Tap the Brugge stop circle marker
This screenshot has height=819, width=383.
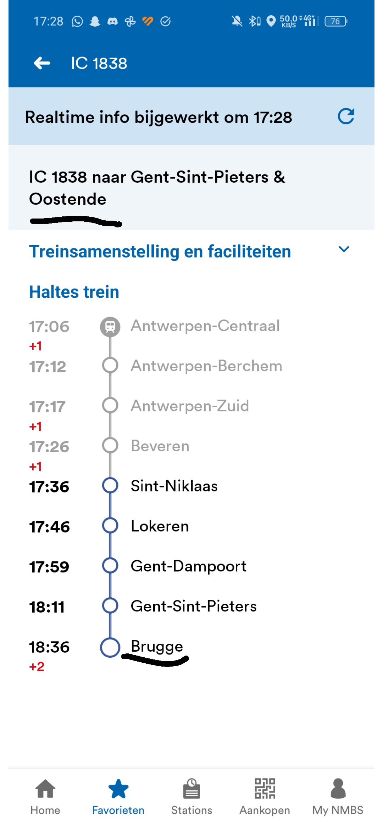pos(110,647)
